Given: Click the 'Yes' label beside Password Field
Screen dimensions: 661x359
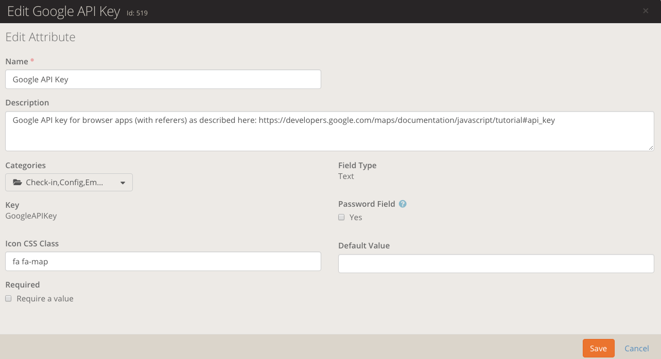Looking at the screenshot, I should 356,218.
